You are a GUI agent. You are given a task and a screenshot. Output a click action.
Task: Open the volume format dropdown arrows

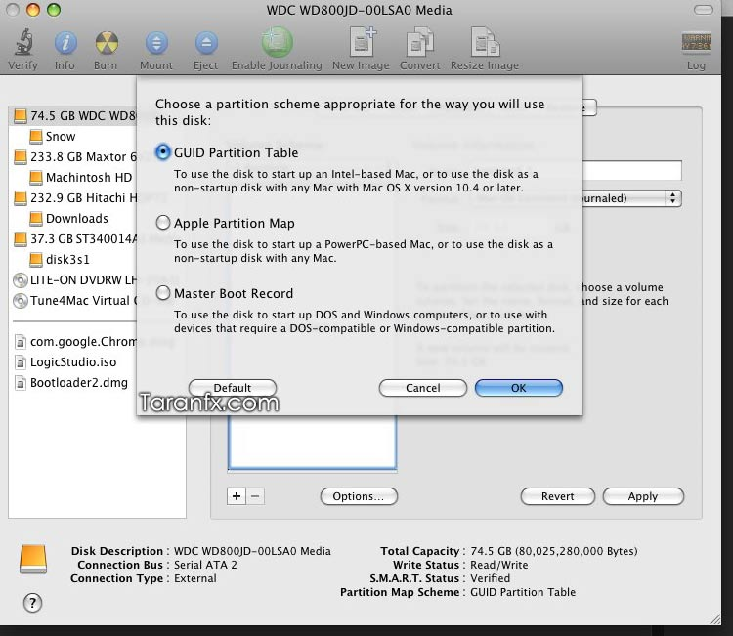pyautogui.click(x=672, y=198)
